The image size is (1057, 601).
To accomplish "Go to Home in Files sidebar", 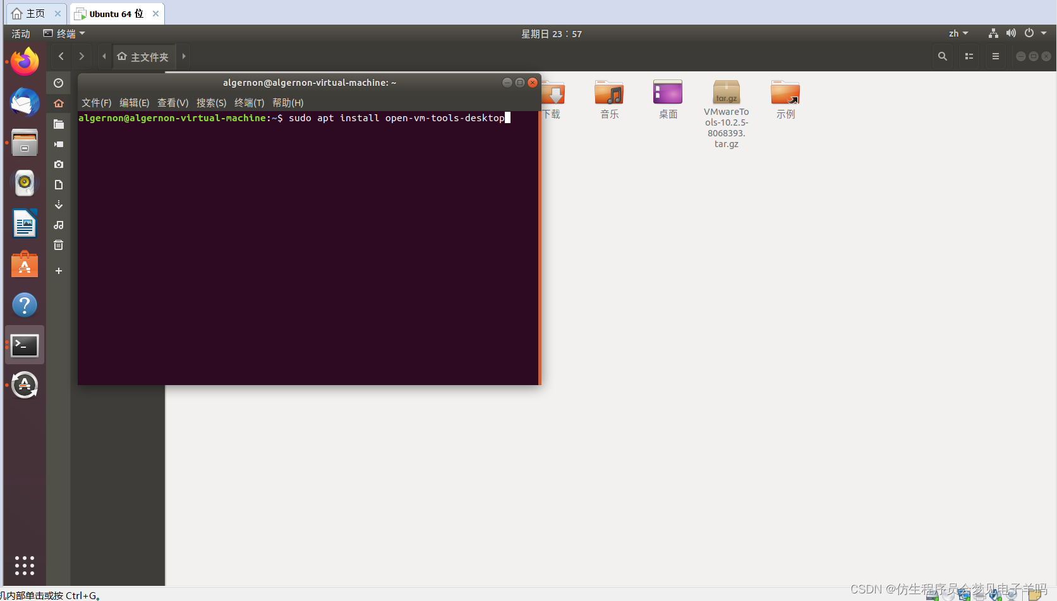I will 59,103.
